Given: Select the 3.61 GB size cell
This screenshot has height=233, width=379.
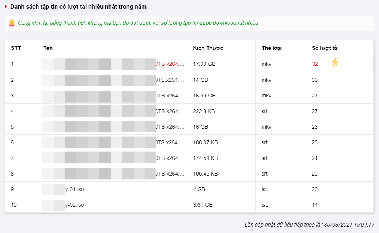Looking at the screenshot, I should click(x=203, y=205).
